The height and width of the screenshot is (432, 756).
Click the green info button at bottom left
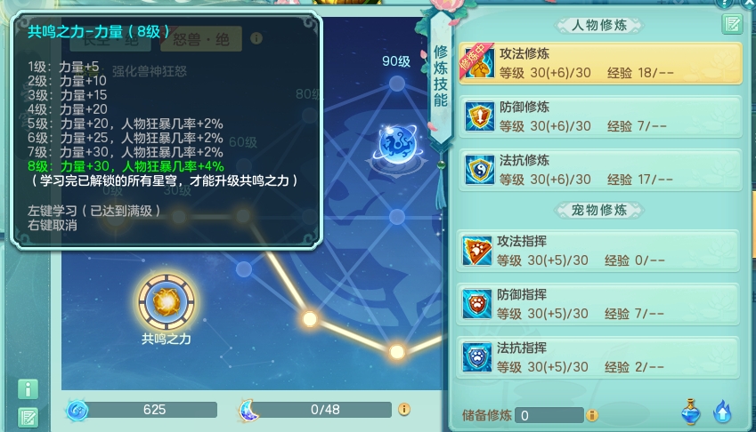pos(28,388)
